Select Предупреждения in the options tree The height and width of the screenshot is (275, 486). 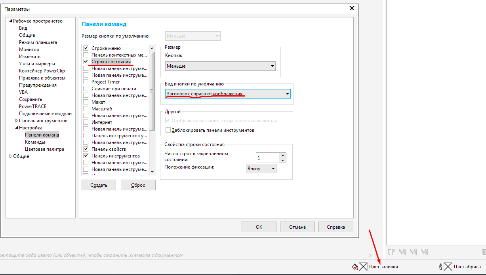coord(38,85)
